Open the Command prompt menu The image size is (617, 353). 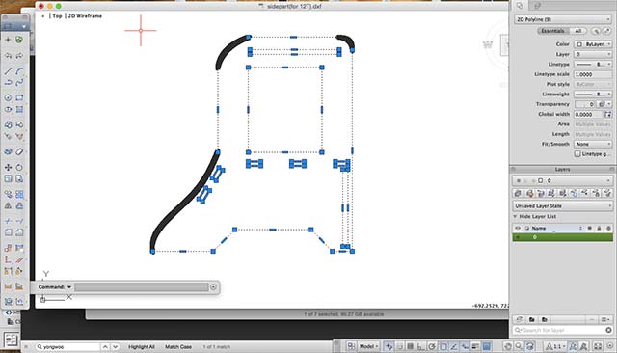[x=69, y=286]
